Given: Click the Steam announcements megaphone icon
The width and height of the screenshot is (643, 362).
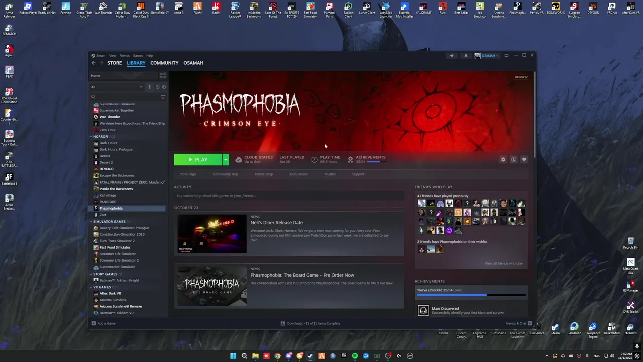Looking at the screenshot, I should tap(452, 56).
